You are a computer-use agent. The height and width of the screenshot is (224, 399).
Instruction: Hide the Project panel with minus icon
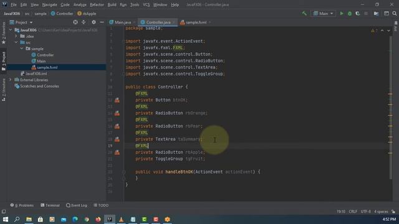point(102,22)
